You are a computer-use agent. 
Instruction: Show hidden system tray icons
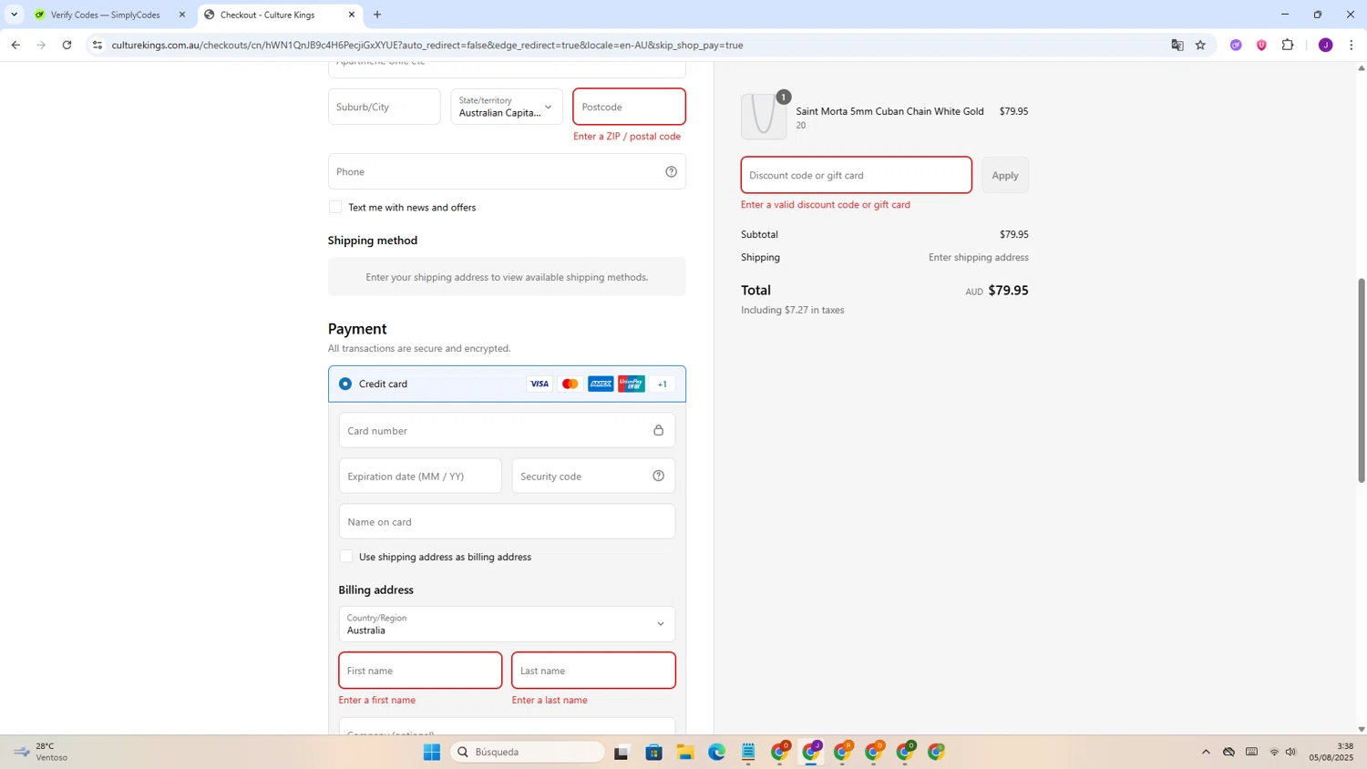(x=1206, y=753)
